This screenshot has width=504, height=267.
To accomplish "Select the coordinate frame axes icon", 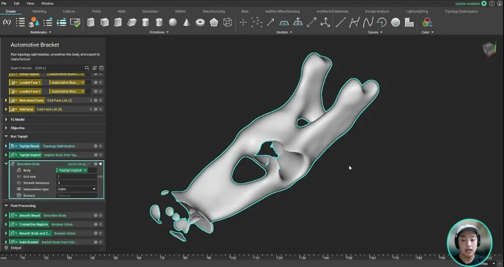I will [x=325, y=22].
